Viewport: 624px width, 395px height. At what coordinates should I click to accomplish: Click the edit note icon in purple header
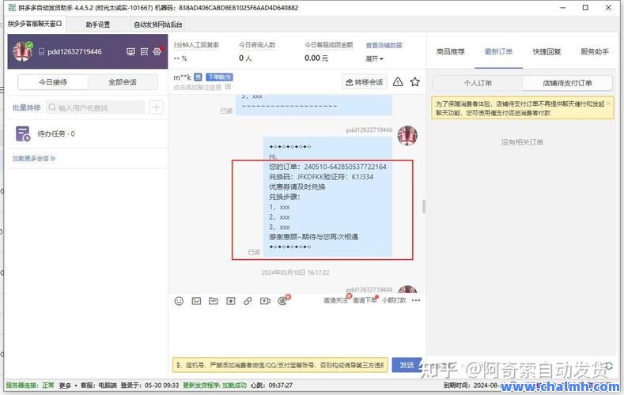(x=144, y=51)
